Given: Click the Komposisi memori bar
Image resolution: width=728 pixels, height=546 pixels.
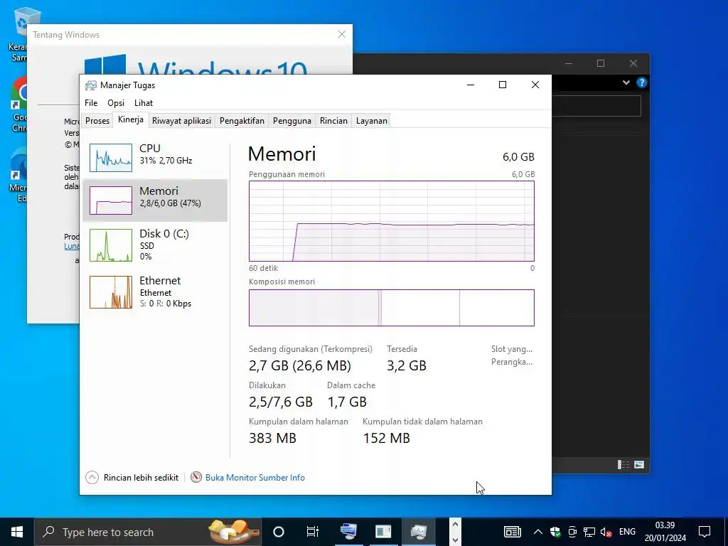Looking at the screenshot, I should (392, 308).
